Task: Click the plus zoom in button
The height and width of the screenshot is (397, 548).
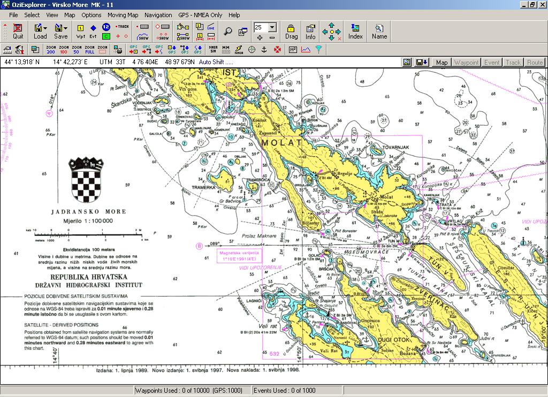Action: 260,37
